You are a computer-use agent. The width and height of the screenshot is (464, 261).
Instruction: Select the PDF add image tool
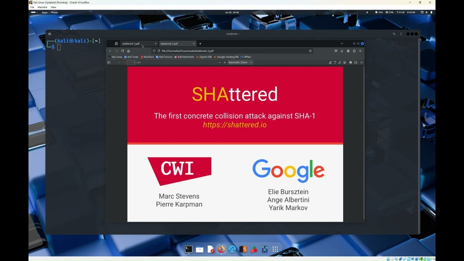coord(344,62)
